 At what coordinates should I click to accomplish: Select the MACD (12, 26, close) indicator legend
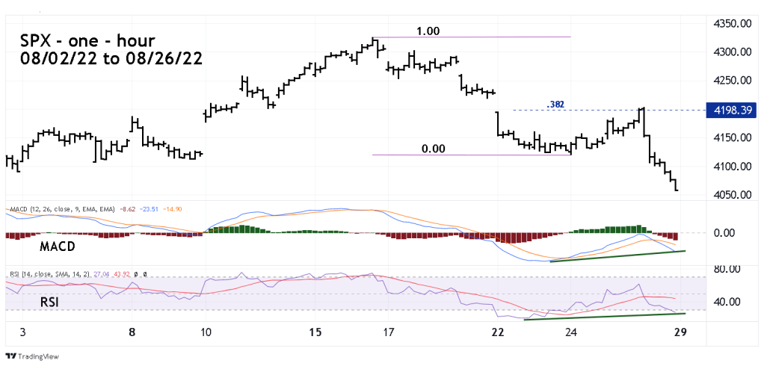click(x=60, y=211)
